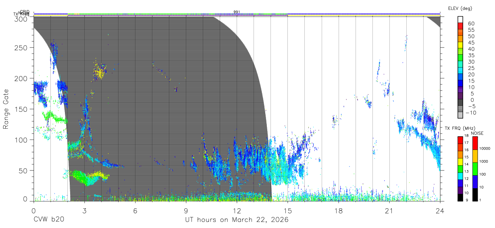Select hour tick '21' on the UT axis

pos(389,211)
